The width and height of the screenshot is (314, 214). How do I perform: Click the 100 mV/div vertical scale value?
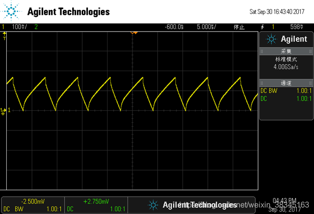(x=20, y=27)
